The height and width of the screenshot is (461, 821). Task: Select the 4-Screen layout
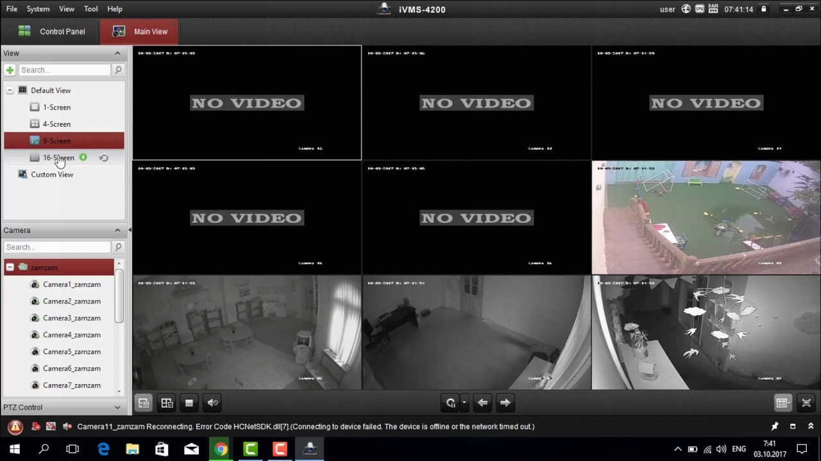coord(56,124)
